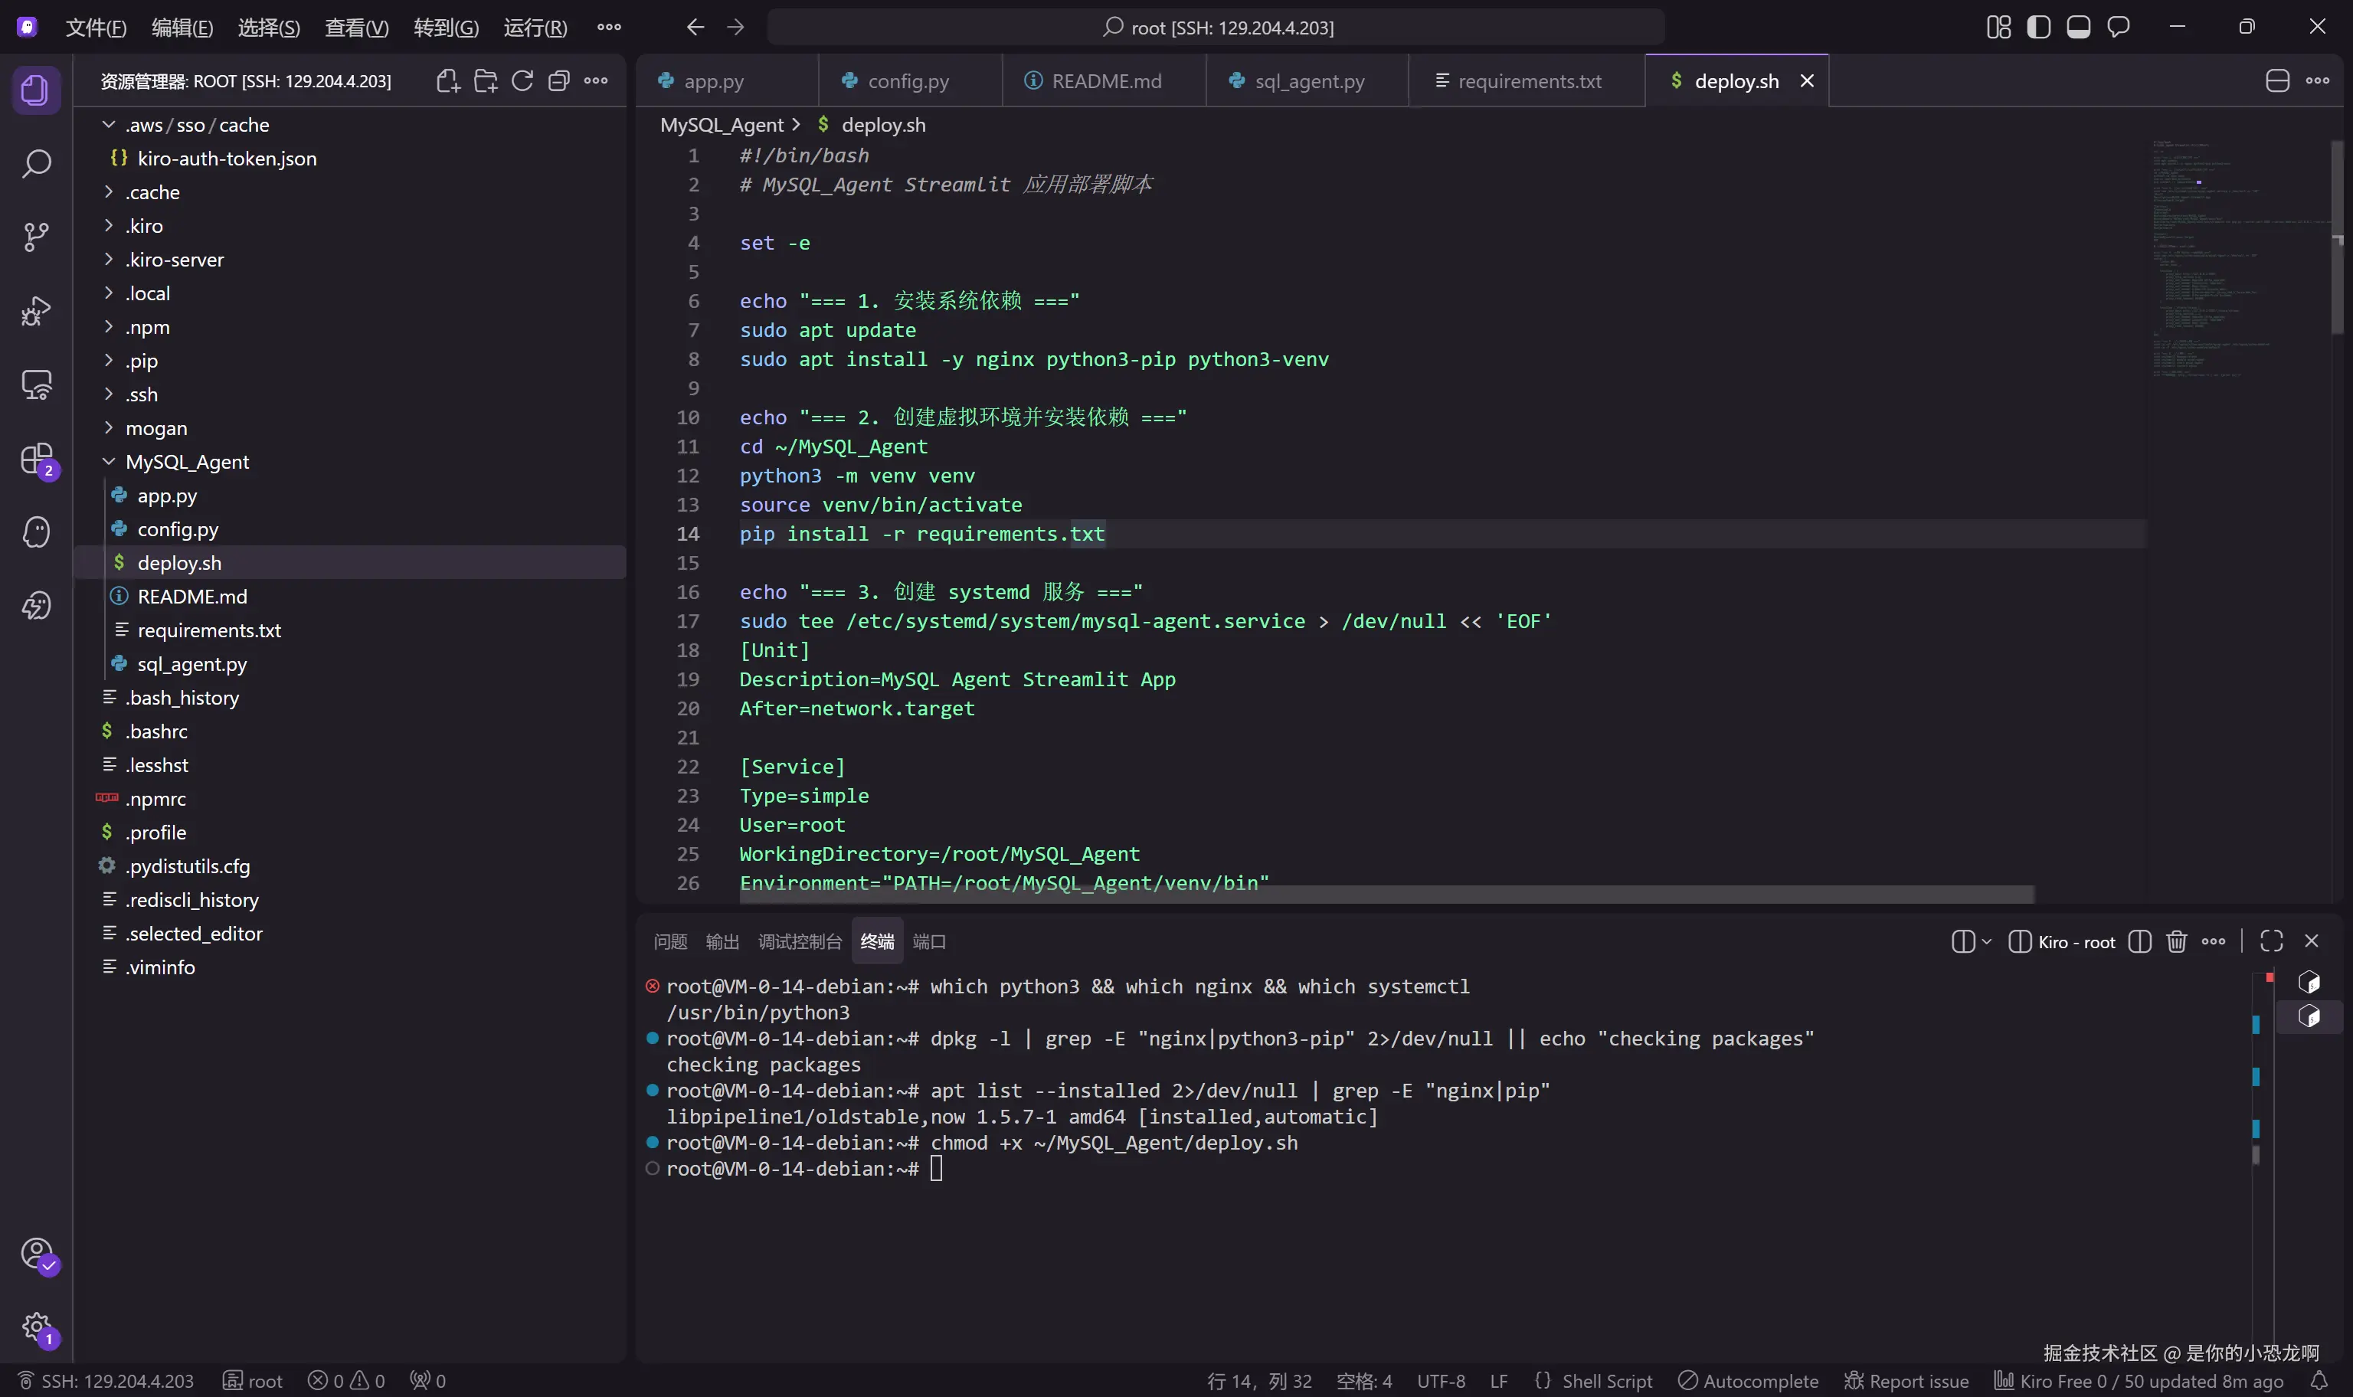Toggle the bottom panel visibility

point(2078,28)
